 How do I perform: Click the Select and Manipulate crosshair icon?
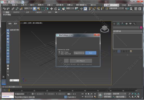click(81, 9)
